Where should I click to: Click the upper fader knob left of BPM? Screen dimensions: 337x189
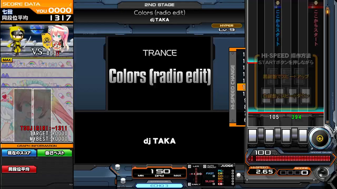tap(118, 167)
